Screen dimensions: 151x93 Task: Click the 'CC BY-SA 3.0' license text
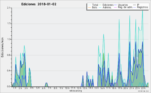coord(143,91)
